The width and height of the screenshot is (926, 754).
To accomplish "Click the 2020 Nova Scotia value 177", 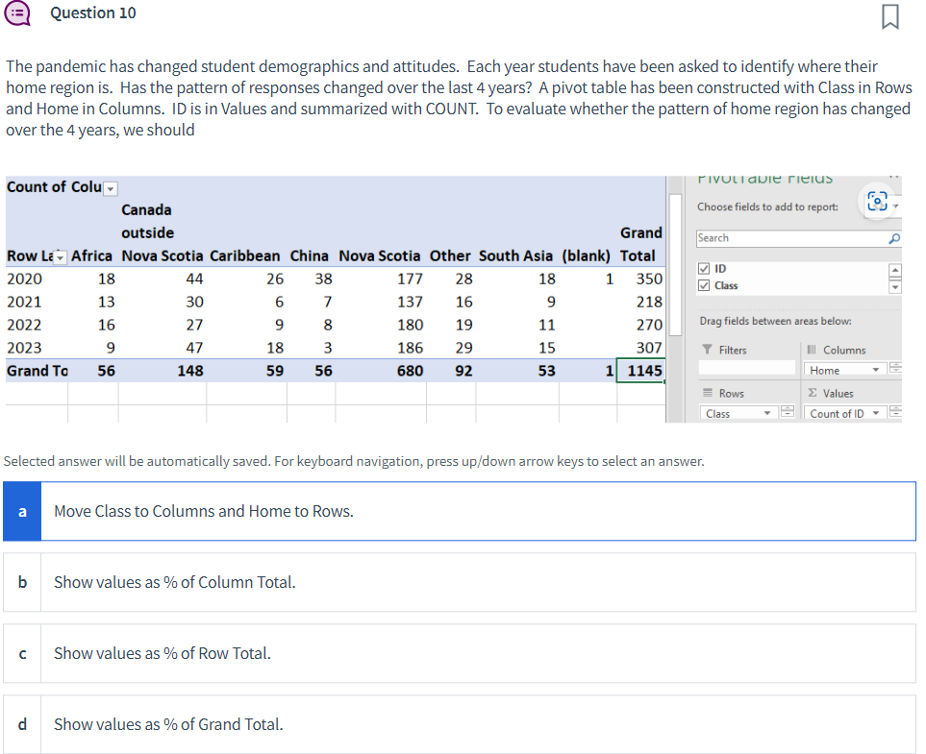I will pos(410,279).
